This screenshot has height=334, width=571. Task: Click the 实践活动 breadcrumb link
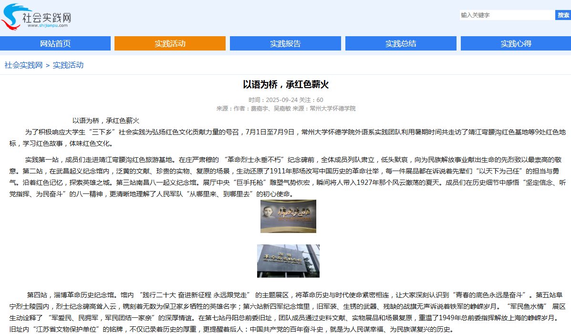68,65
